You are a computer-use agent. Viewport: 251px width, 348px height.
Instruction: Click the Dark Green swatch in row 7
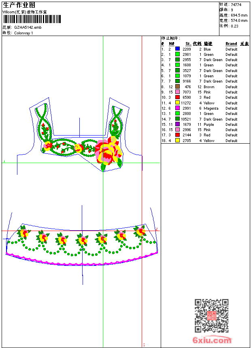click(177, 81)
